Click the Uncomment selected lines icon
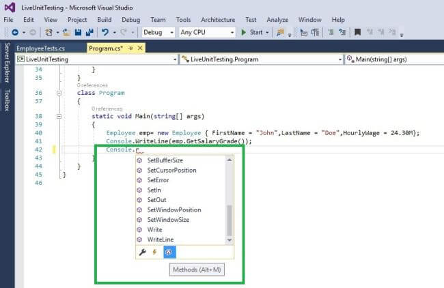The width and height of the screenshot is (444, 288). point(342,33)
